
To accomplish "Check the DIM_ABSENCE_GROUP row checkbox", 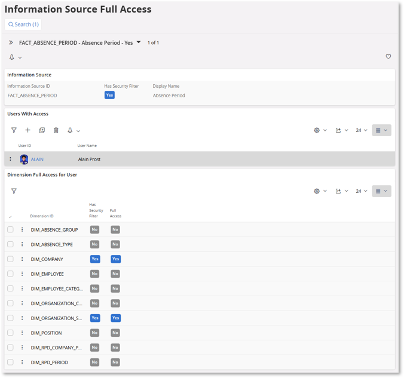I will tap(10, 229).
